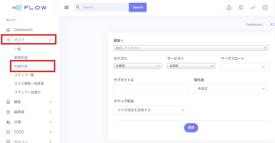Open the サービス dropdown
Image resolution: width=275 pixels, height=143 pixels.
[191, 66]
